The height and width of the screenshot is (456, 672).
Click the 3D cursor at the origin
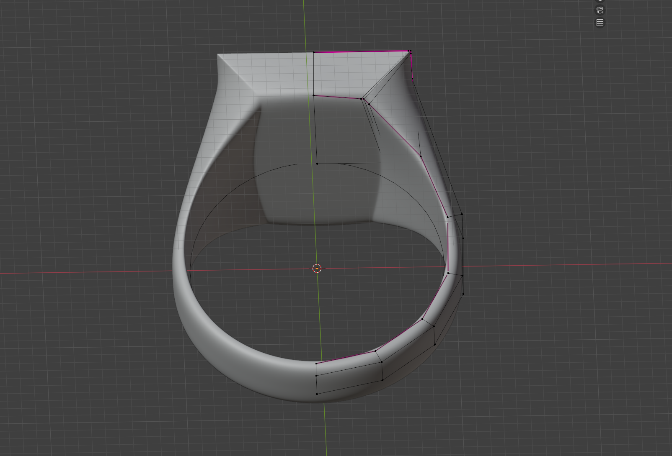click(x=317, y=268)
